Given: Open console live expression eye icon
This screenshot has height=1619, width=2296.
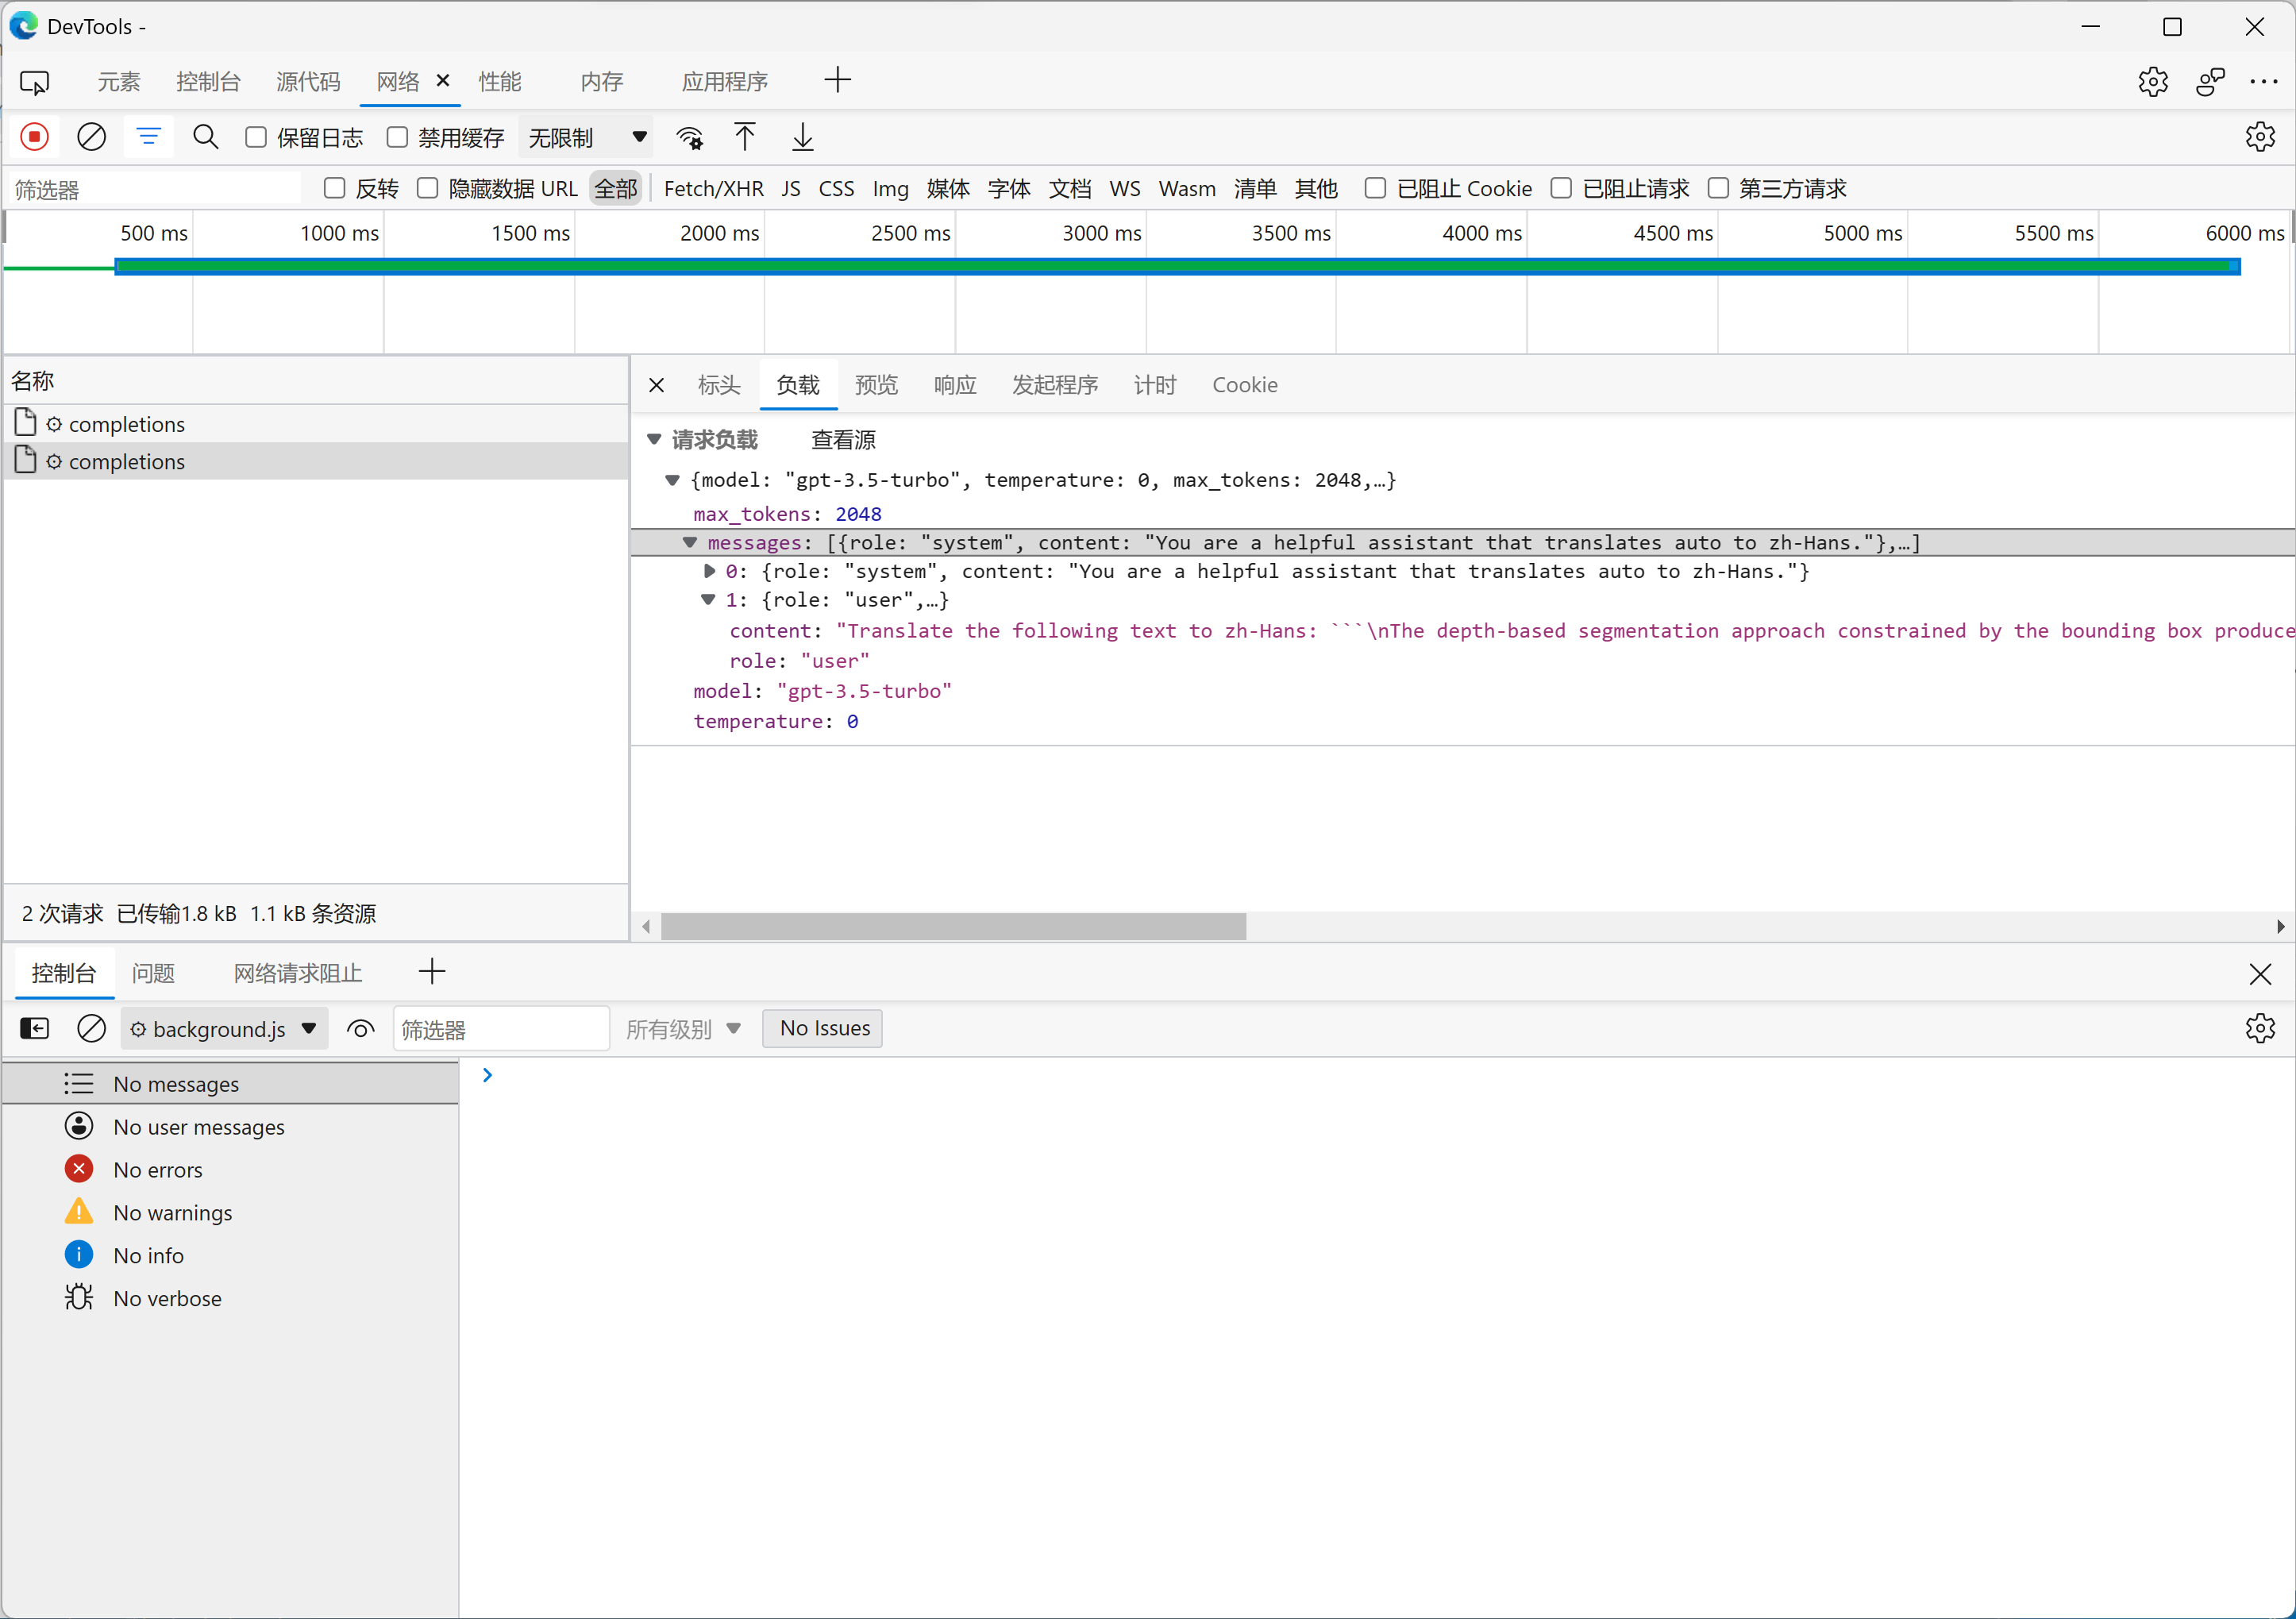Looking at the screenshot, I should 360,1029.
